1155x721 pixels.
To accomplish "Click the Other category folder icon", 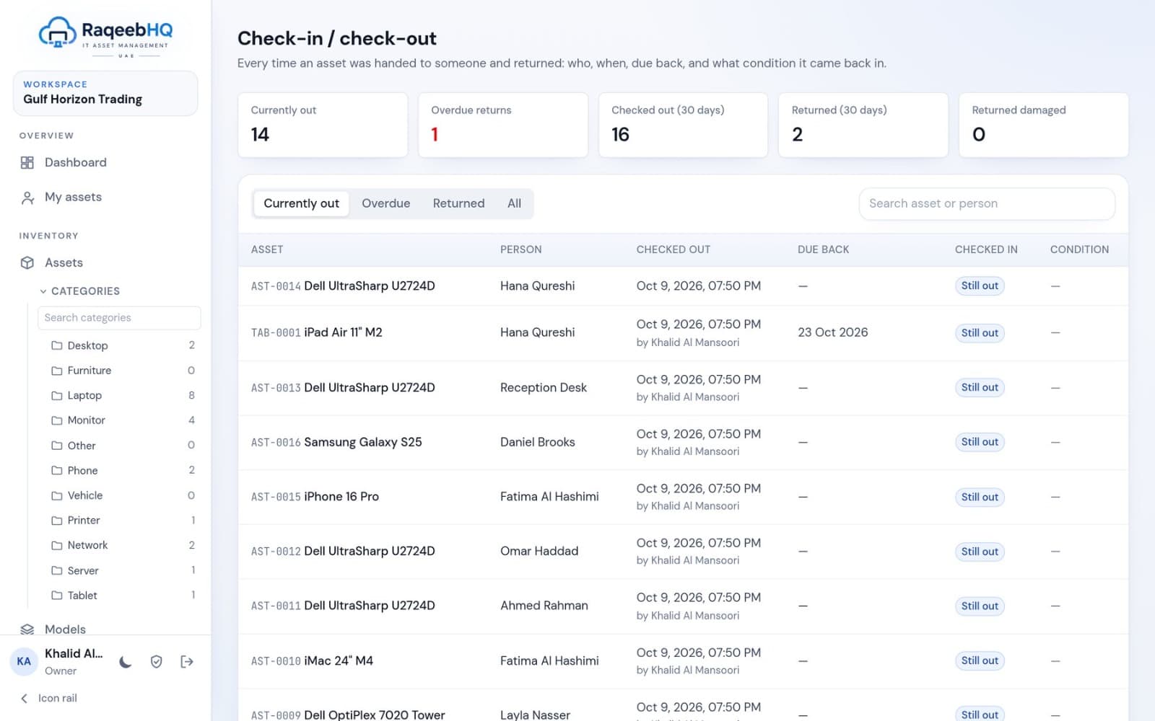I will 57,446.
